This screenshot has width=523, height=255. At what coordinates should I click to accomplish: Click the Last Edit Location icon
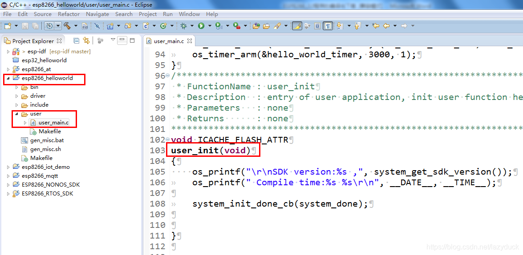point(376,26)
